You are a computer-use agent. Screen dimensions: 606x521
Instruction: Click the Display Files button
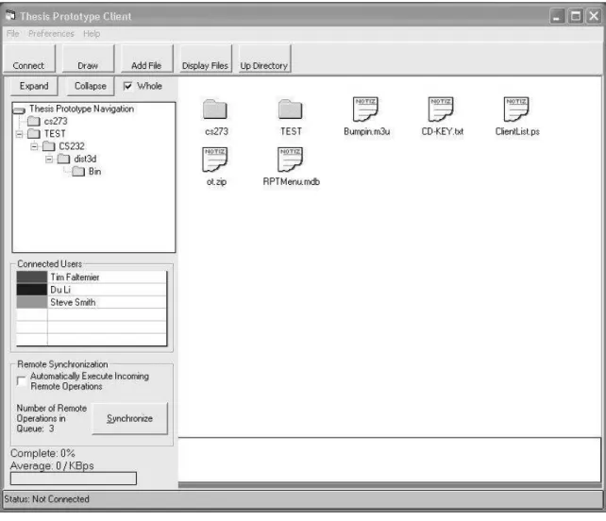click(x=206, y=59)
